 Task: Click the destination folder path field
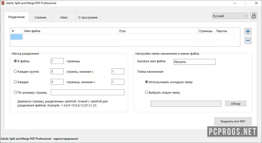click(186, 104)
